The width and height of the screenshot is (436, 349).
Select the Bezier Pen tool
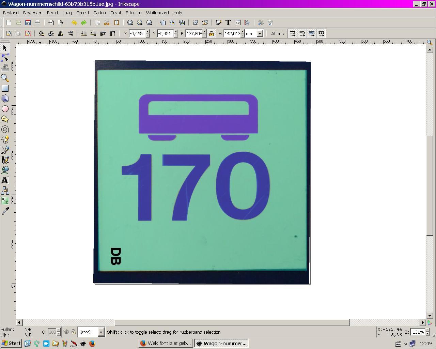coord(5,150)
